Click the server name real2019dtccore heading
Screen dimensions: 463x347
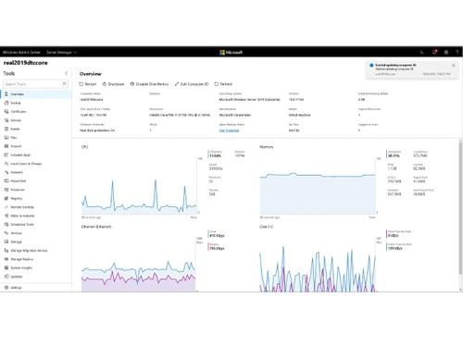coord(26,63)
